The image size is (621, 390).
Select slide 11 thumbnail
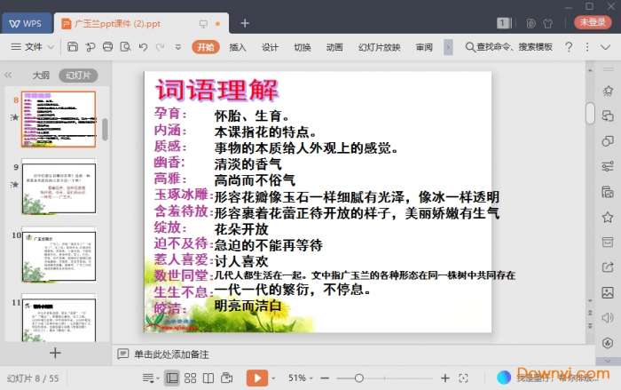coord(59,320)
